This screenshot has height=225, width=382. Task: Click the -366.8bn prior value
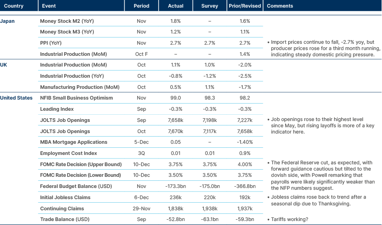click(245, 186)
